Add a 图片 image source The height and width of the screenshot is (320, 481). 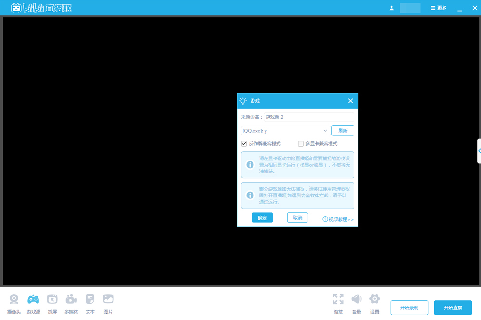coord(108,303)
